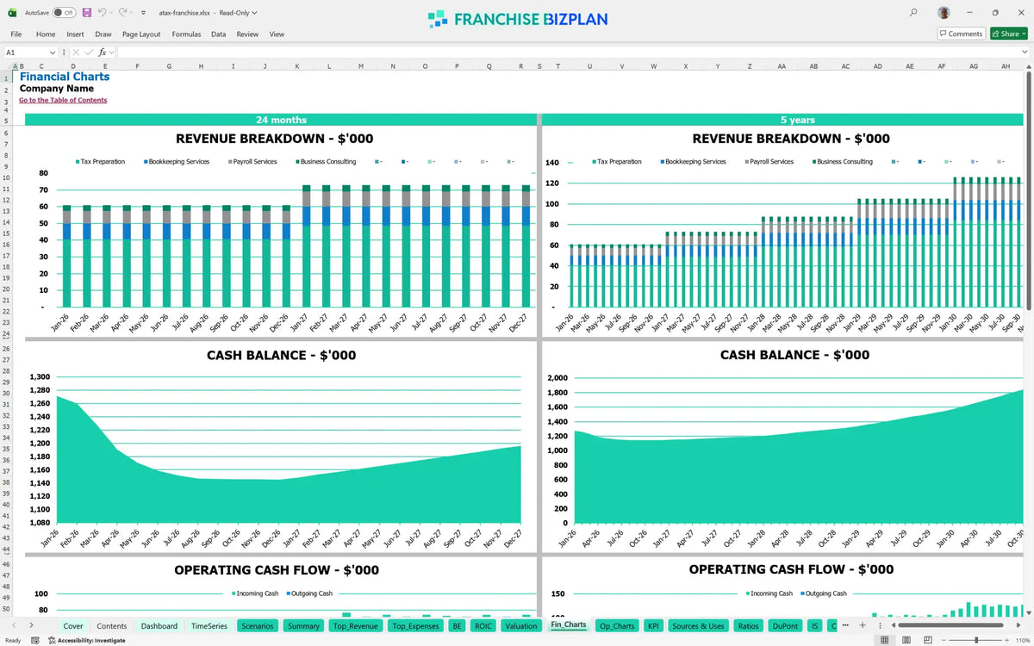
Task: Open the Data ribbon tab
Action: 218,34
